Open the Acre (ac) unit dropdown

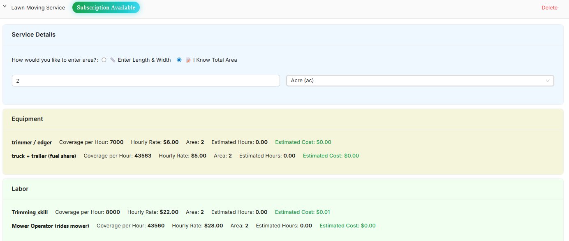tap(419, 81)
